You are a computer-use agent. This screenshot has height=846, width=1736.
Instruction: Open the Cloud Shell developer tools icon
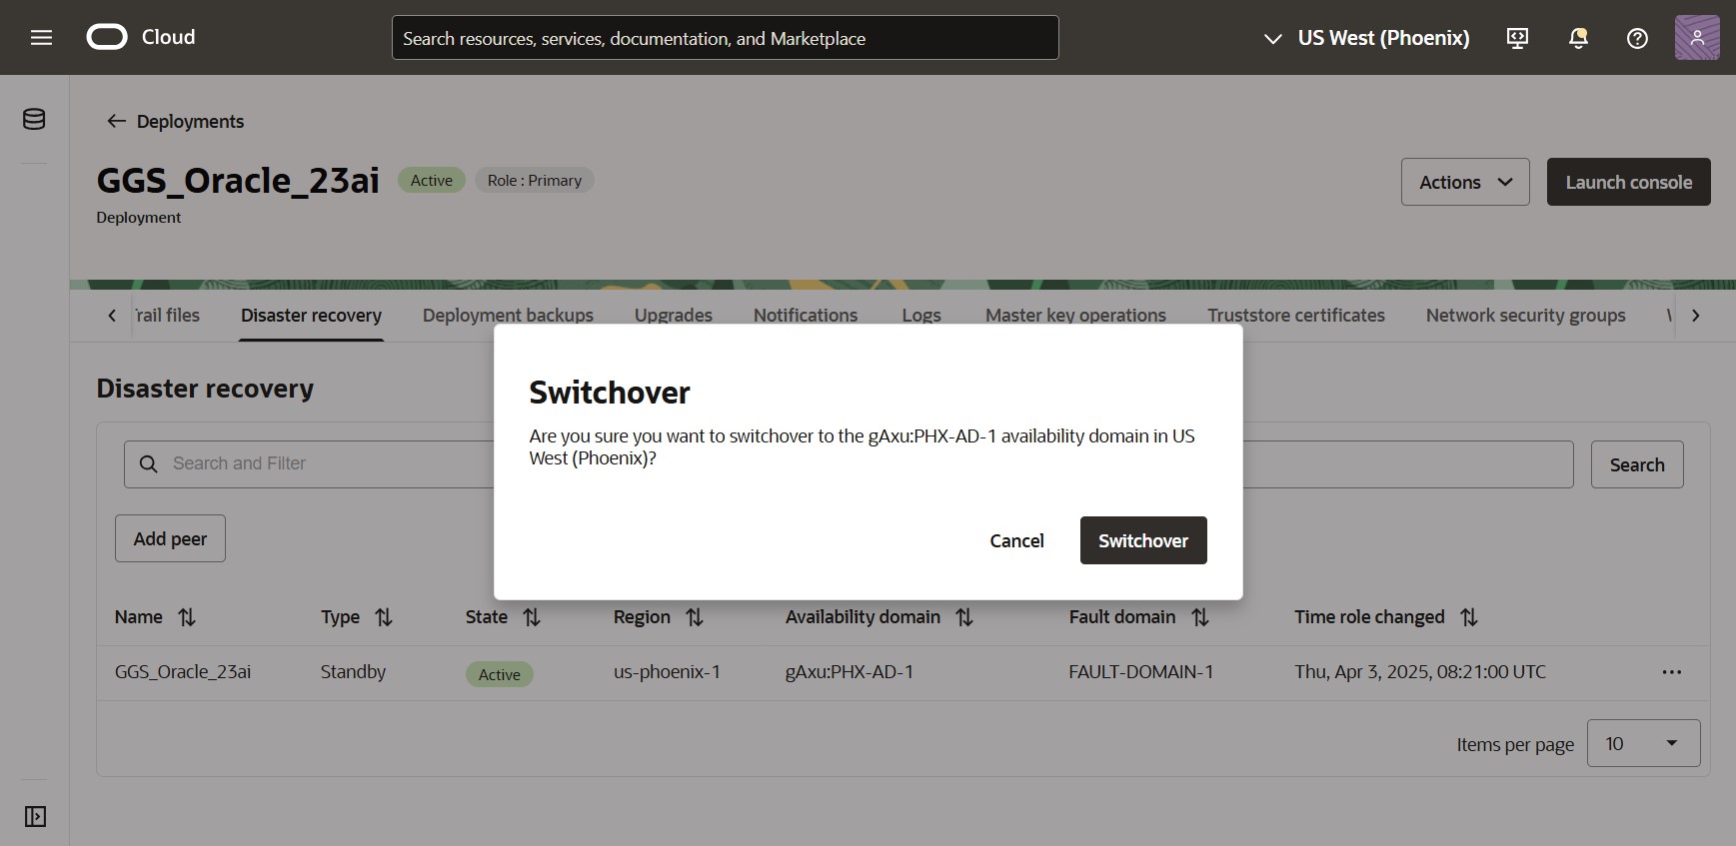(x=1517, y=38)
